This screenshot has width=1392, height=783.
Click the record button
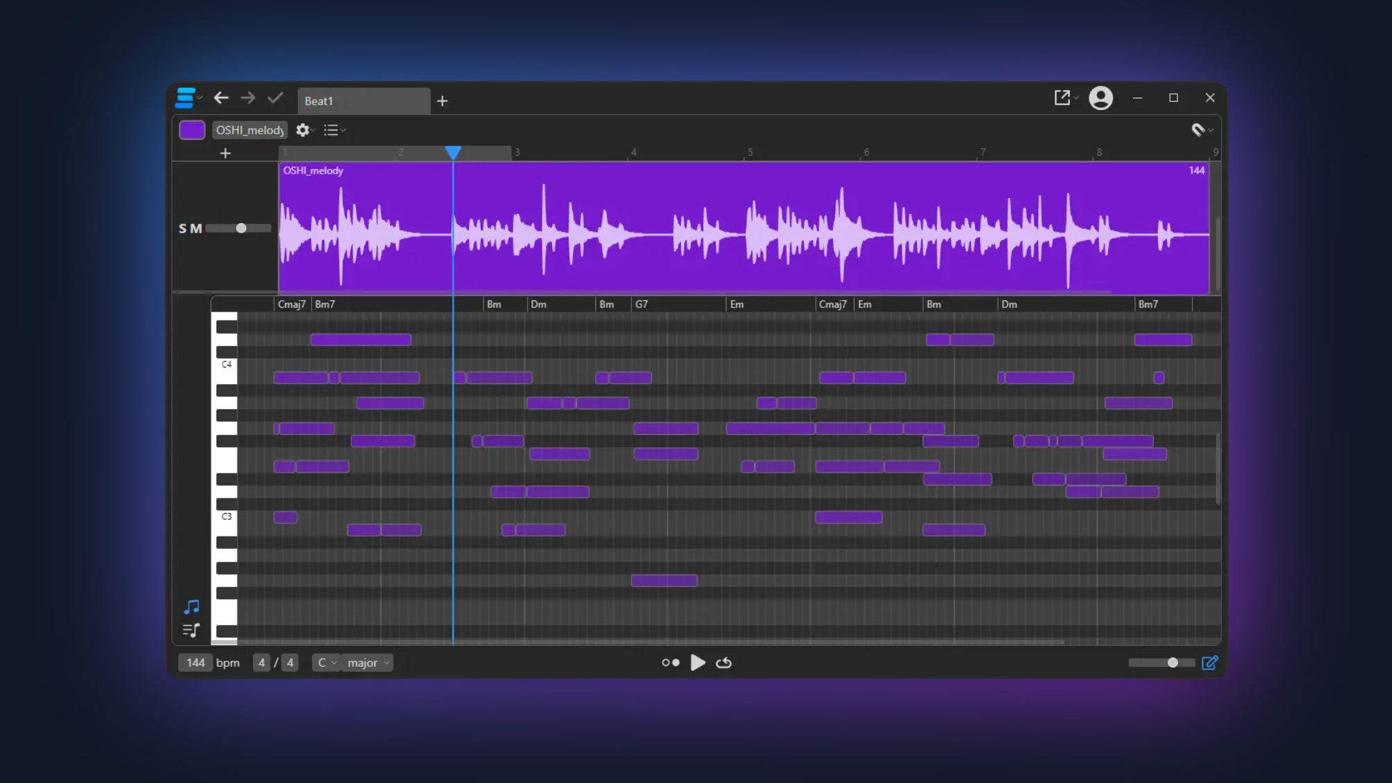pos(670,663)
